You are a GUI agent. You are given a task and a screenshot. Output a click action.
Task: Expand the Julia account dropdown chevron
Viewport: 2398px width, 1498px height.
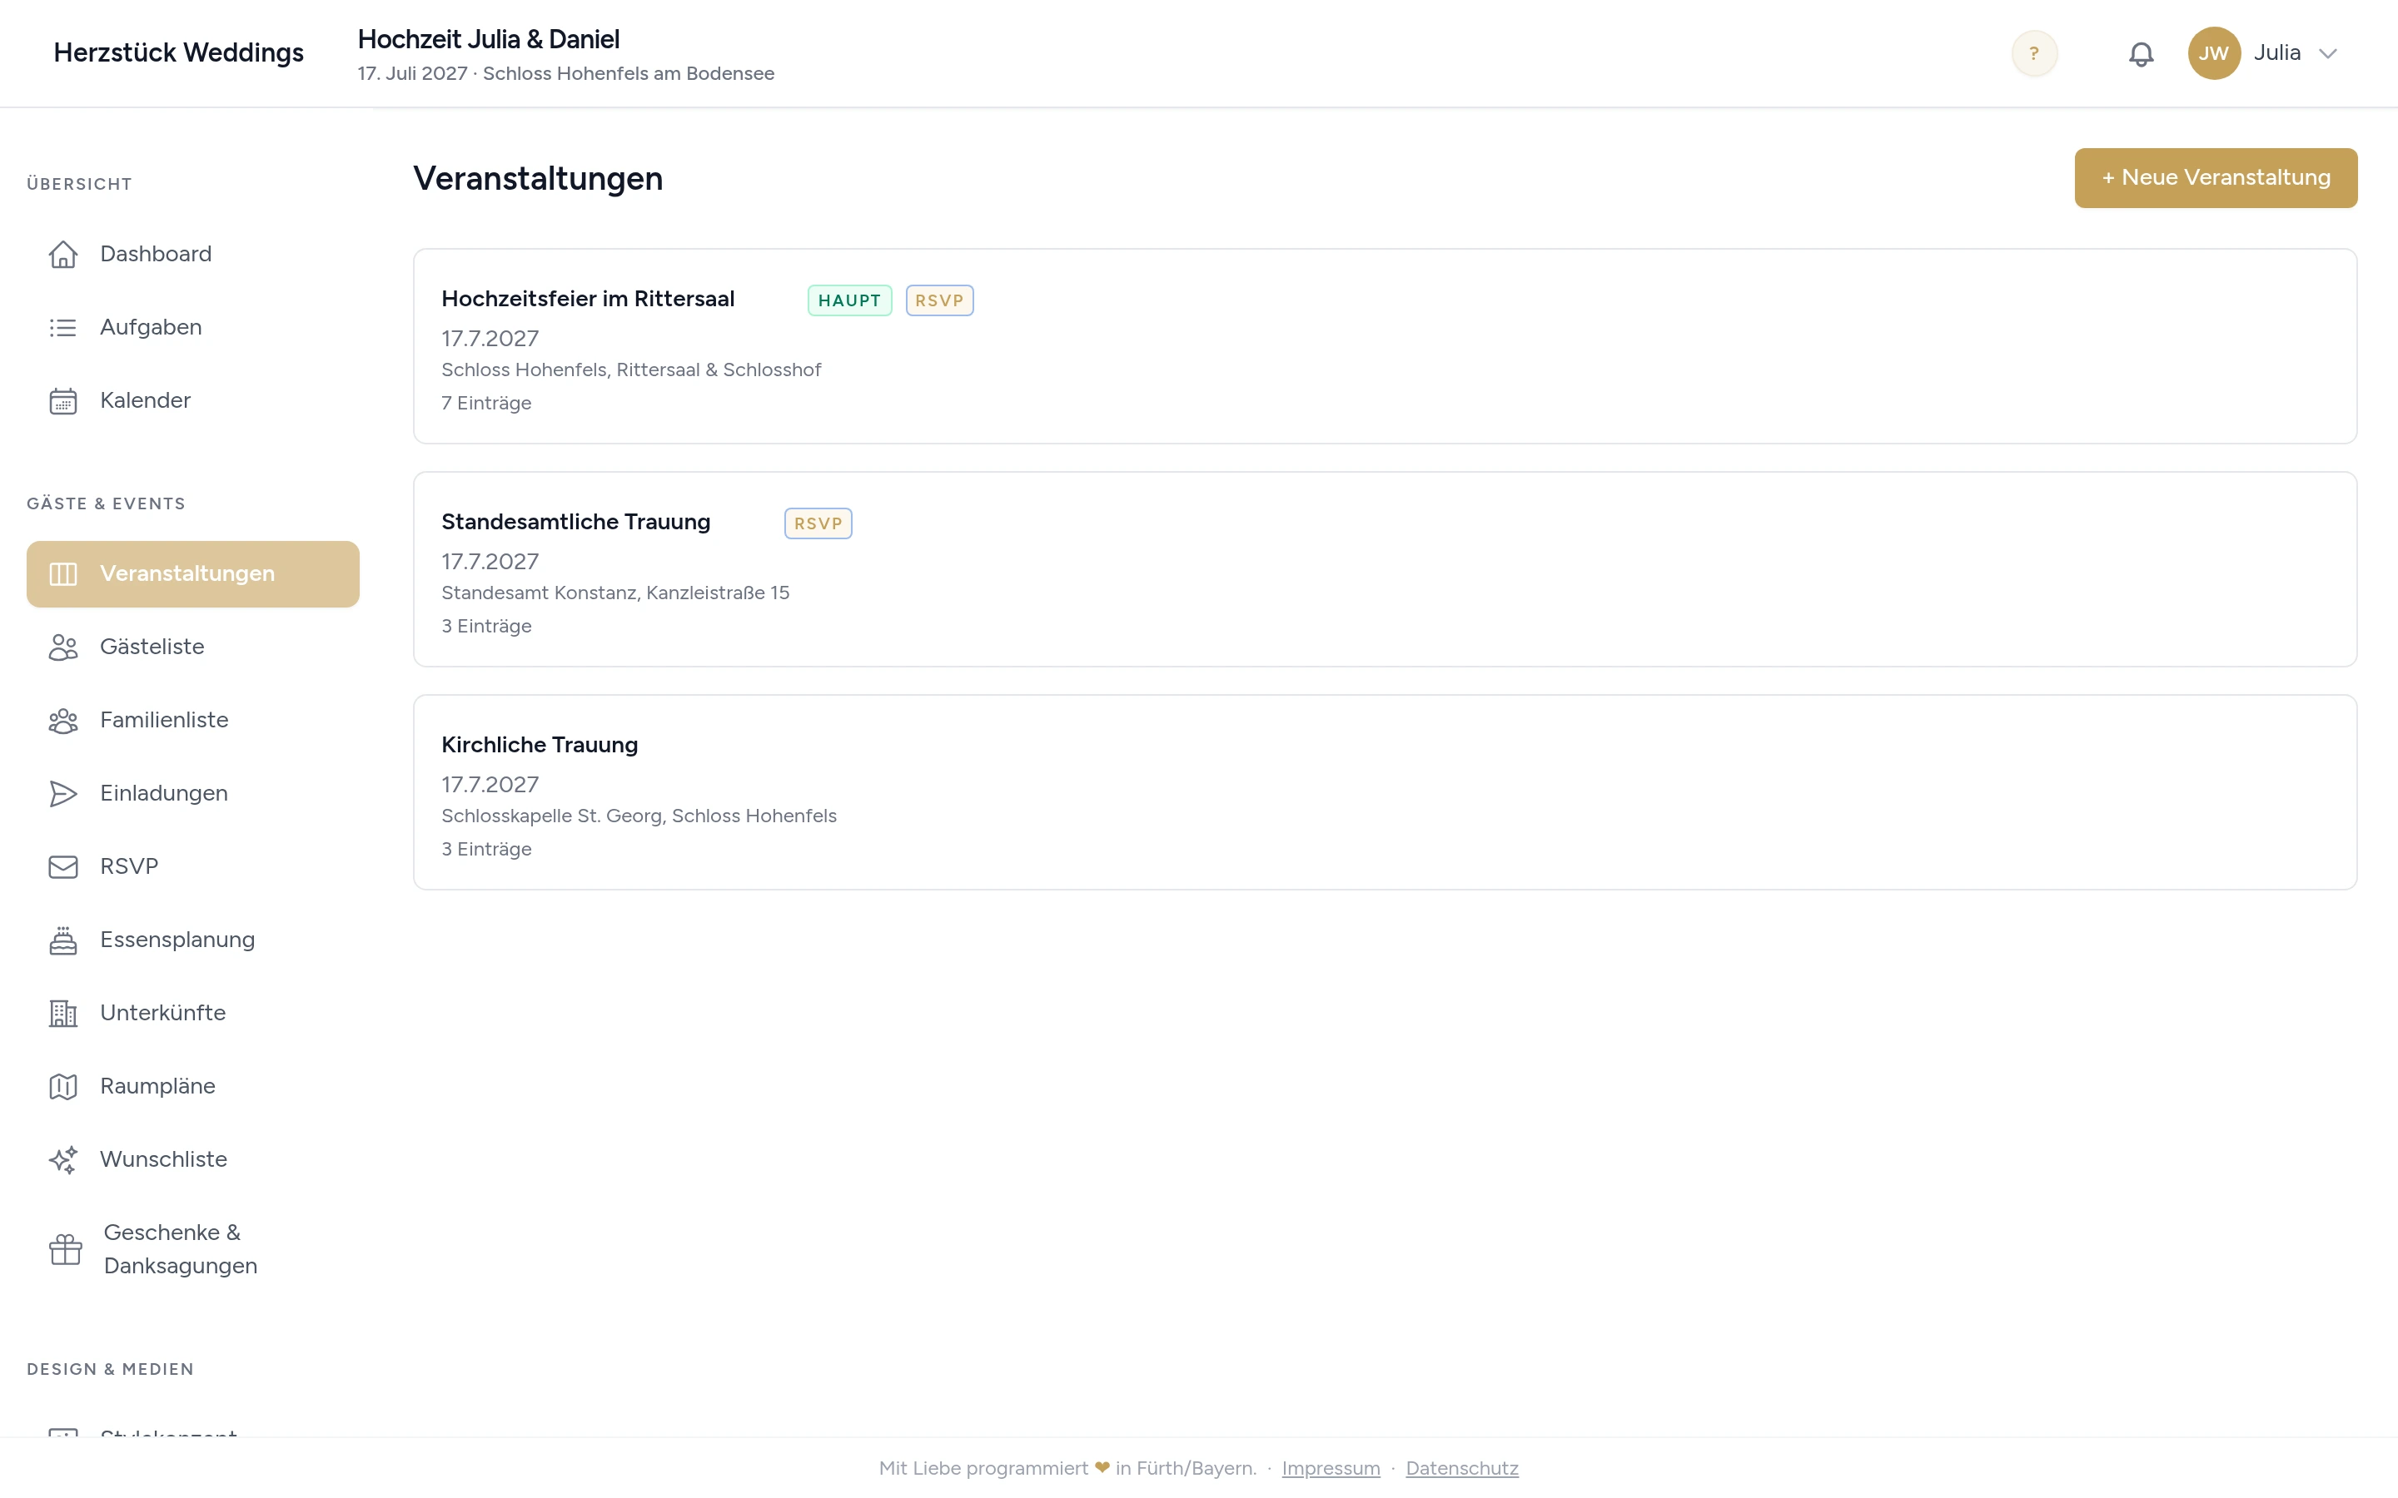[2328, 53]
